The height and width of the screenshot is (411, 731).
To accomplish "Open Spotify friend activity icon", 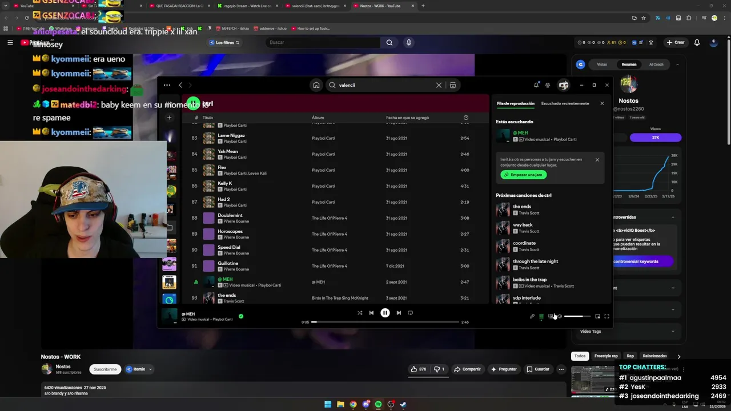I will pos(548,85).
